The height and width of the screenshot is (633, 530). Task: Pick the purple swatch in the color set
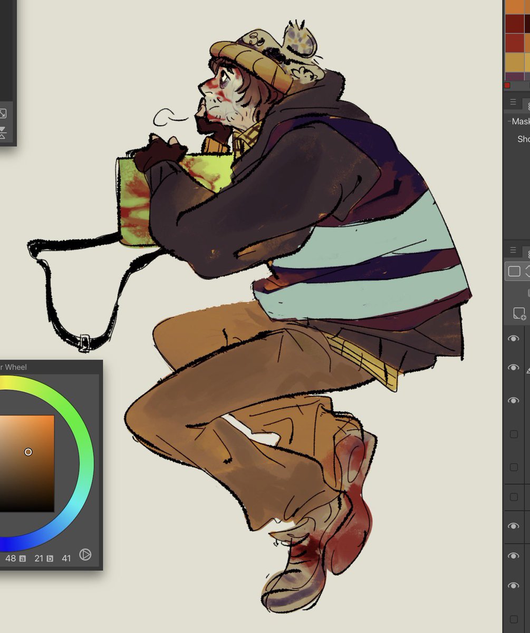514,76
